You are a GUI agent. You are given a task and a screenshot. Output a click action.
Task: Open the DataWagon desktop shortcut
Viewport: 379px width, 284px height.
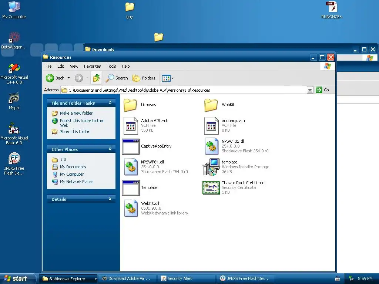14,41
